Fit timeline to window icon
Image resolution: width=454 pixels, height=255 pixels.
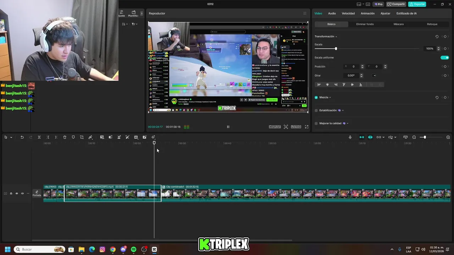click(x=405, y=137)
